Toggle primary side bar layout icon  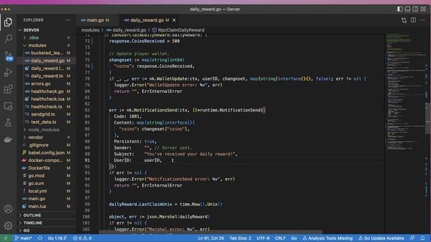399,9
